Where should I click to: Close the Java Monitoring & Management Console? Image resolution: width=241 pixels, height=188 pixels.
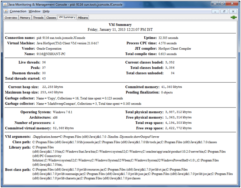point(232,4)
